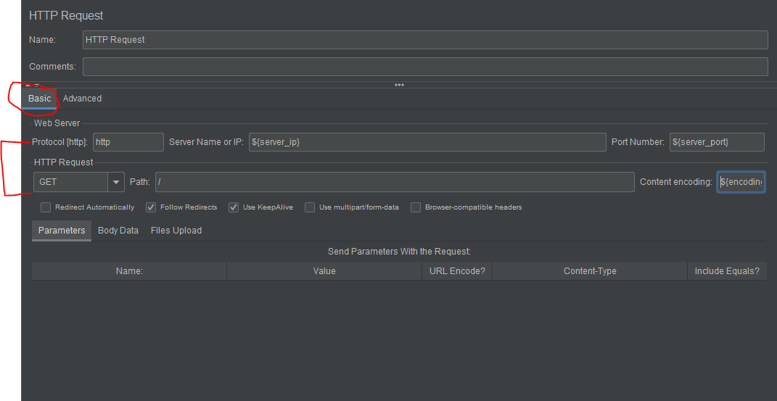Disable the Use KeepAlive checkbox
This screenshot has height=401, width=777.
(x=234, y=207)
